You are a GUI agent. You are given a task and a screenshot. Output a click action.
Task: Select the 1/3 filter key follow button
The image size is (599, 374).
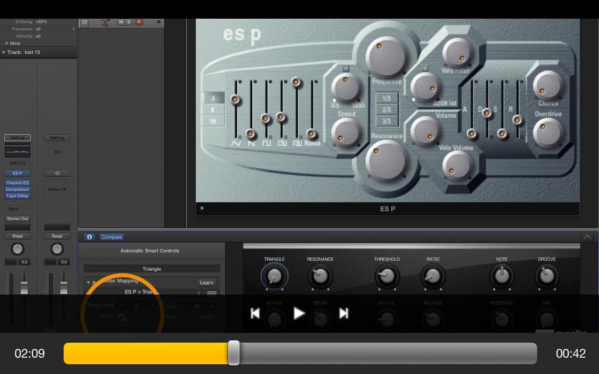[387, 99]
